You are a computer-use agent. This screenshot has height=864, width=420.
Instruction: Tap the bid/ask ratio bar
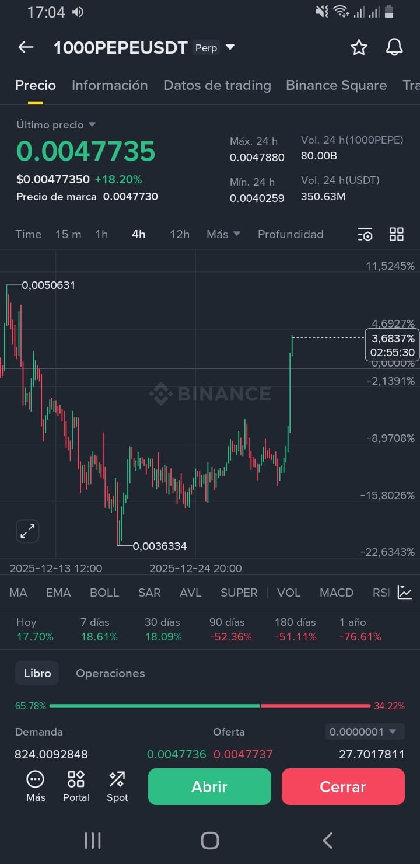coord(210,706)
